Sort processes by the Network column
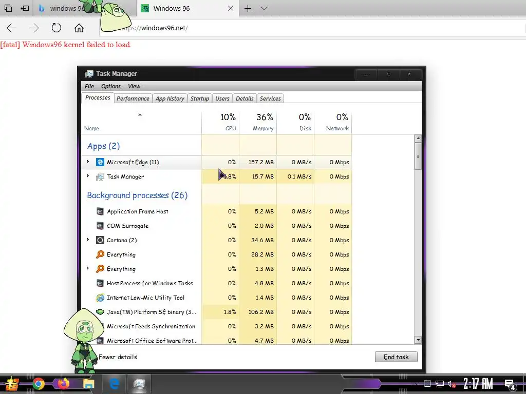This screenshot has width=526, height=394. (x=333, y=122)
